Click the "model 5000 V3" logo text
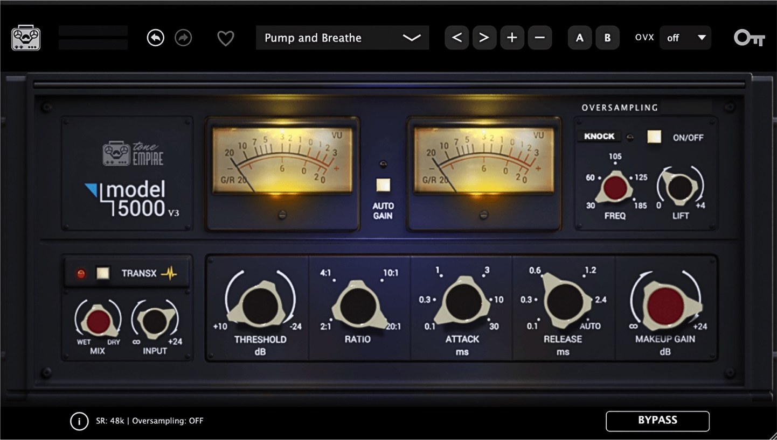 (x=133, y=200)
